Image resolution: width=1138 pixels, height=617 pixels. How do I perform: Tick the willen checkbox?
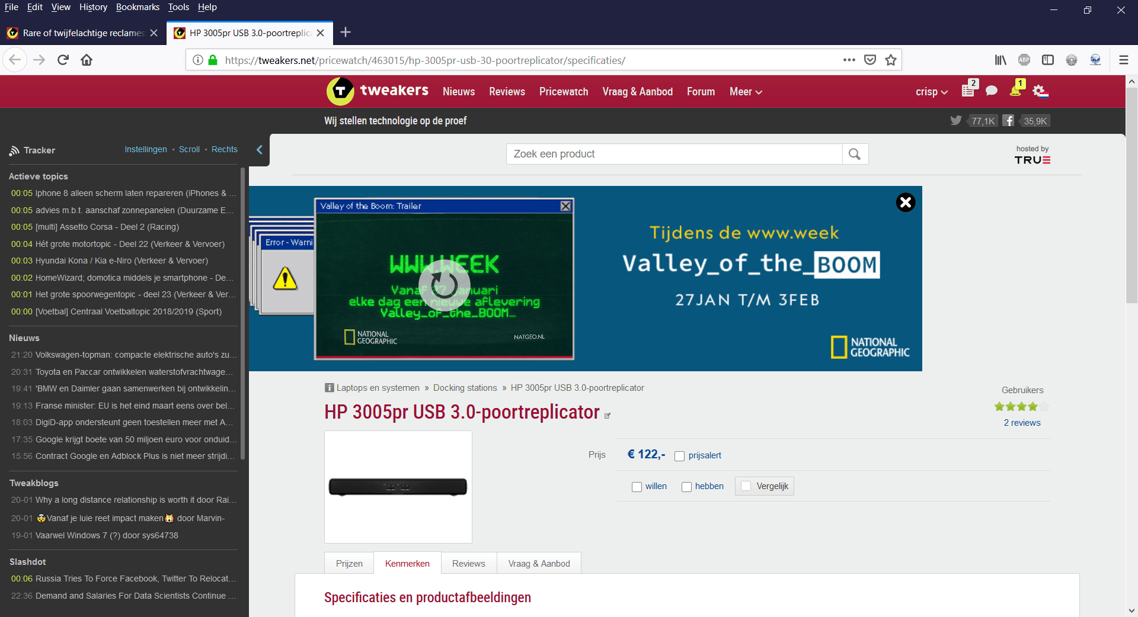tap(637, 487)
